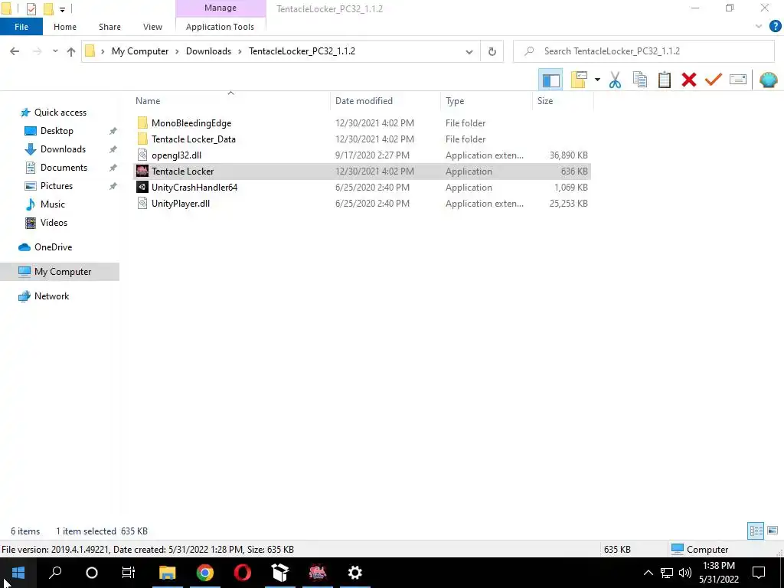Show hidden system tray icons

[x=648, y=573]
